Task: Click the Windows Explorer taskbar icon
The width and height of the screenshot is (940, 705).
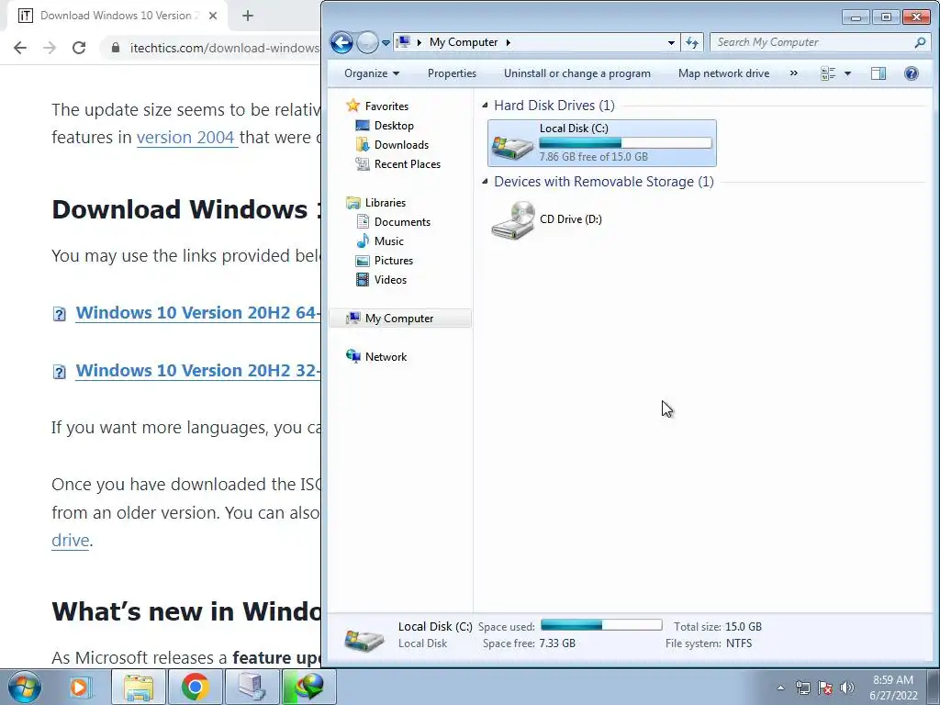Action: pos(139,687)
